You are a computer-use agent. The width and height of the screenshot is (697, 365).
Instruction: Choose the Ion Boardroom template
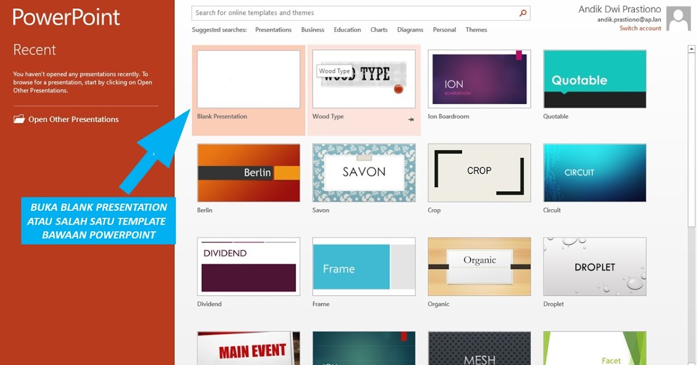[479, 79]
